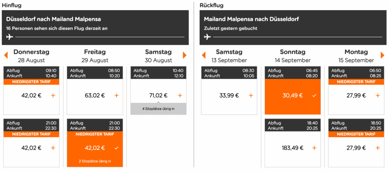Click the Sonntag 14 September header

click(x=292, y=56)
